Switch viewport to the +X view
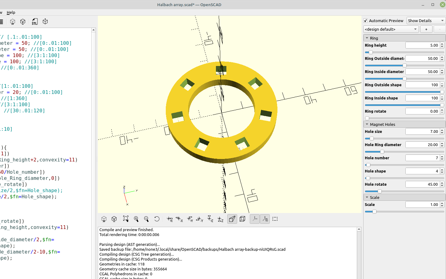 pos(169,219)
